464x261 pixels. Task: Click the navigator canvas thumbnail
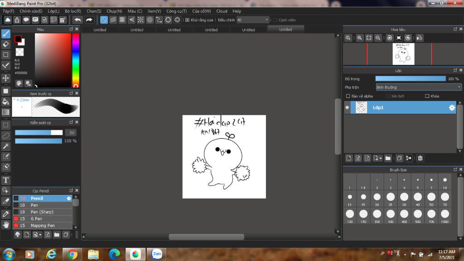403,54
